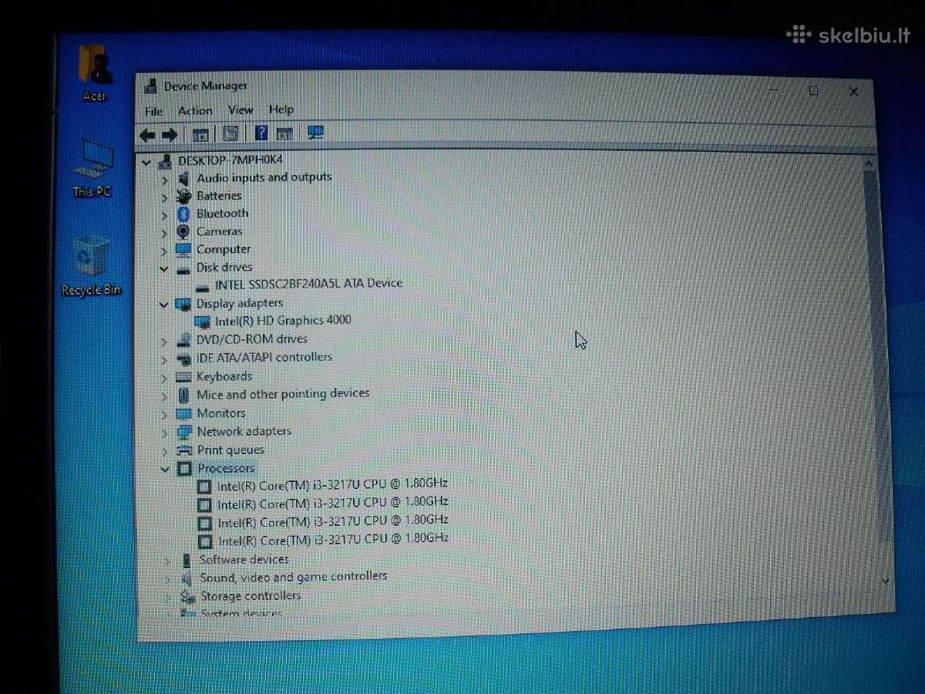Click the Processors category chip icon
This screenshot has height=694, width=925.
[x=184, y=469]
